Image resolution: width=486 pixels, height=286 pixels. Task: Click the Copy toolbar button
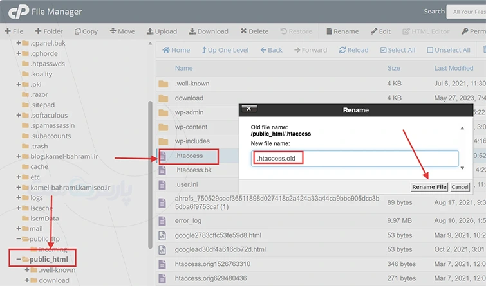(x=86, y=31)
